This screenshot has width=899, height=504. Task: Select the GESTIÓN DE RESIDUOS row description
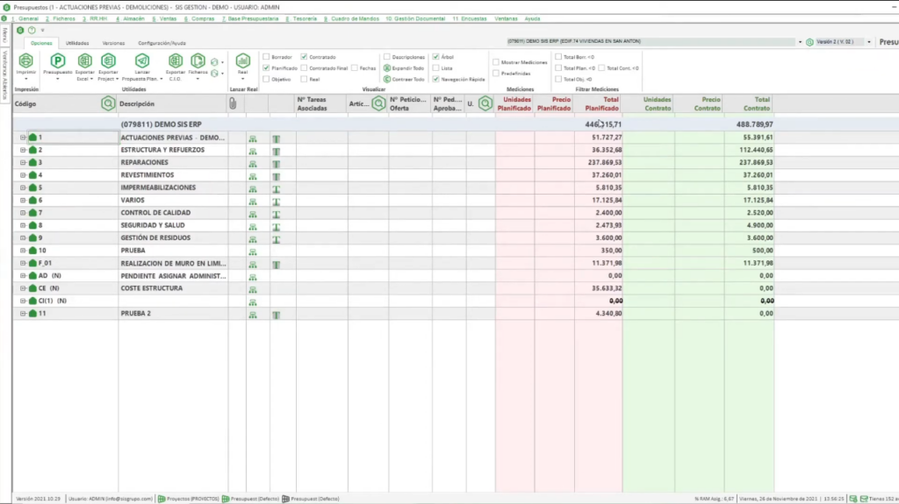155,238
